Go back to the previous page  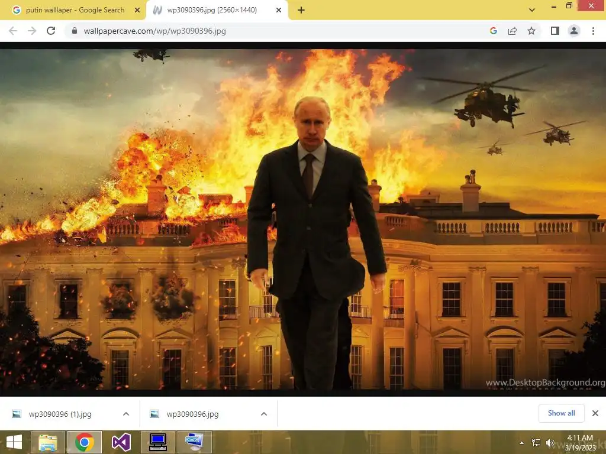(13, 31)
